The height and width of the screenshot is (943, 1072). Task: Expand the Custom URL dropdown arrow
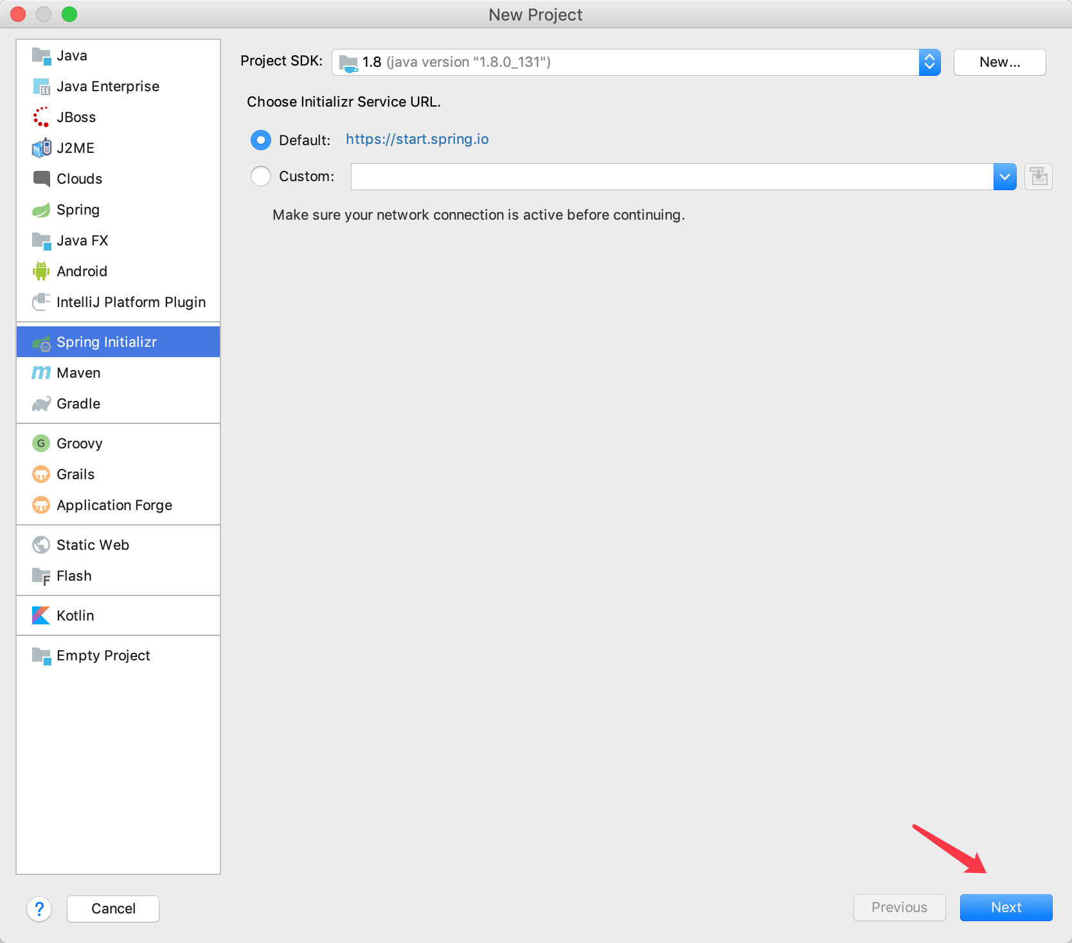(1005, 177)
